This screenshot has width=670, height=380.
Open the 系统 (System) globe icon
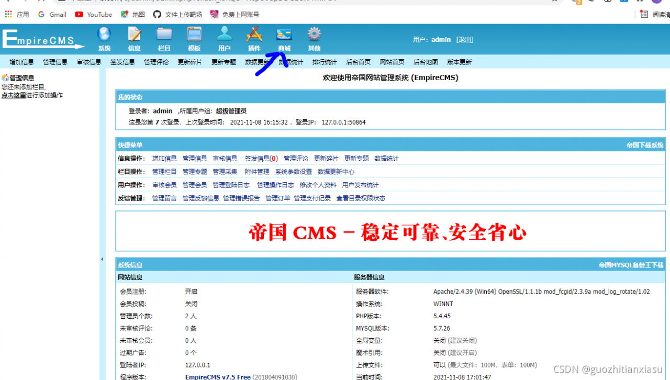(x=104, y=39)
